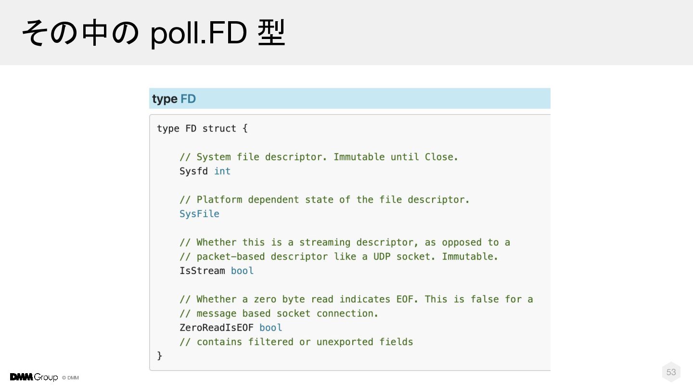Click the "packet-based descriptor like a UDP socket" comment
The image size is (693, 390).
click(x=339, y=257)
